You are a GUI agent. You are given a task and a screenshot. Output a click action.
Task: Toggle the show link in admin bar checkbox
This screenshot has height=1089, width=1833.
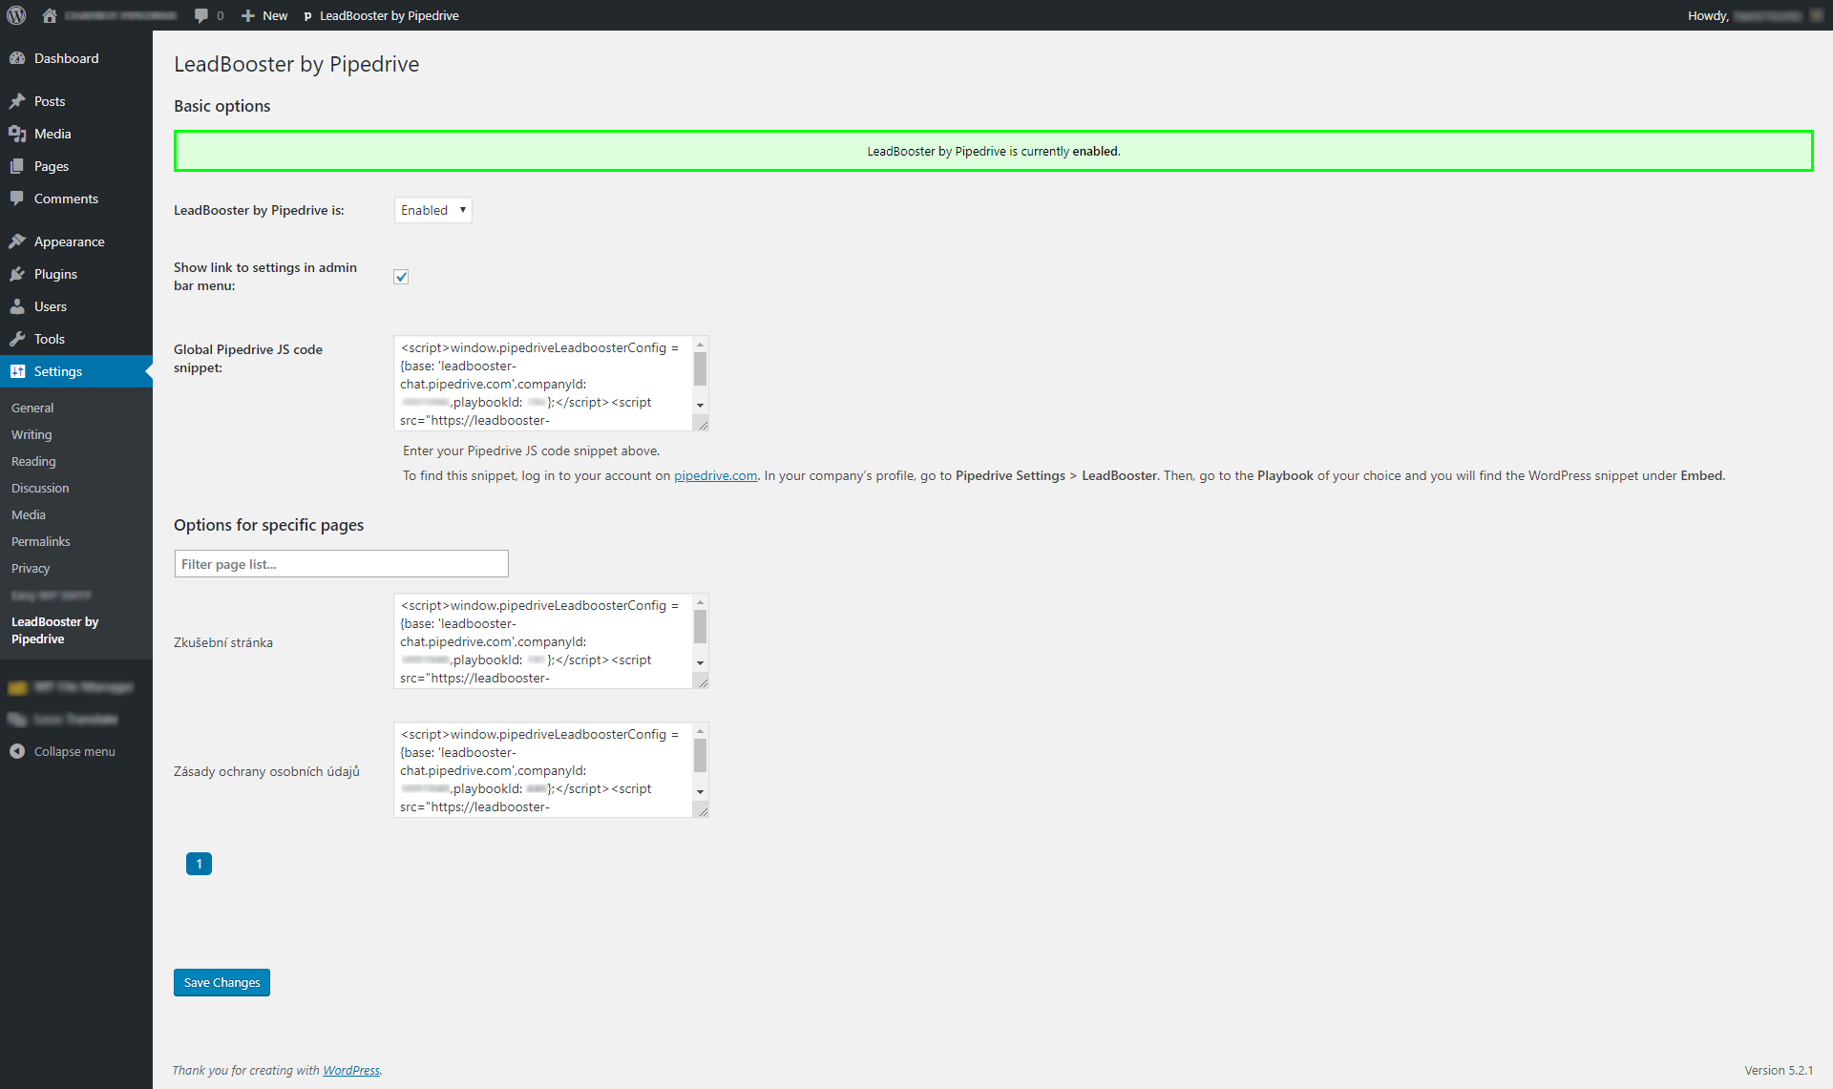[x=401, y=277]
